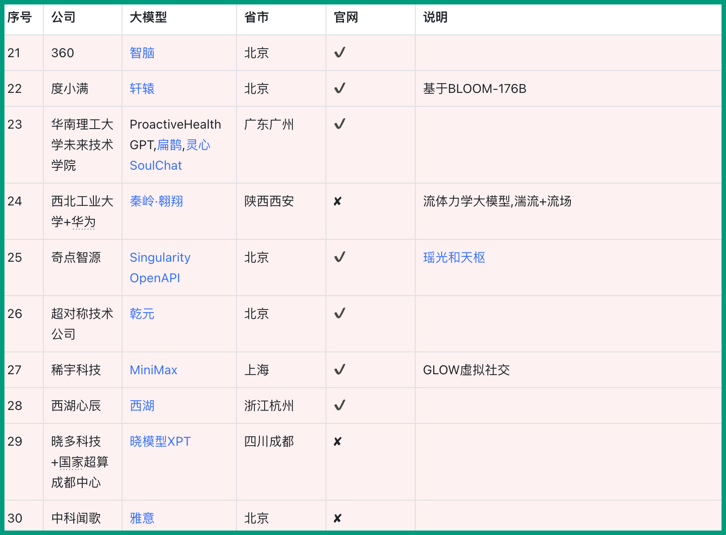Click the 灵心 link
This screenshot has width=726, height=535.
click(198, 145)
